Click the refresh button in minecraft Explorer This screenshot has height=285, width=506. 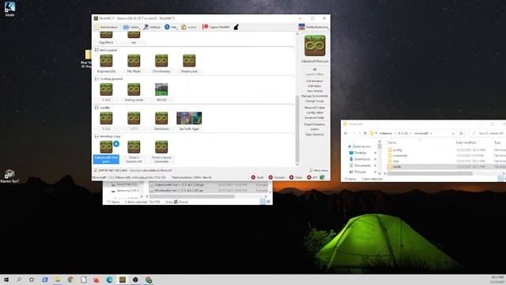(x=461, y=133)
